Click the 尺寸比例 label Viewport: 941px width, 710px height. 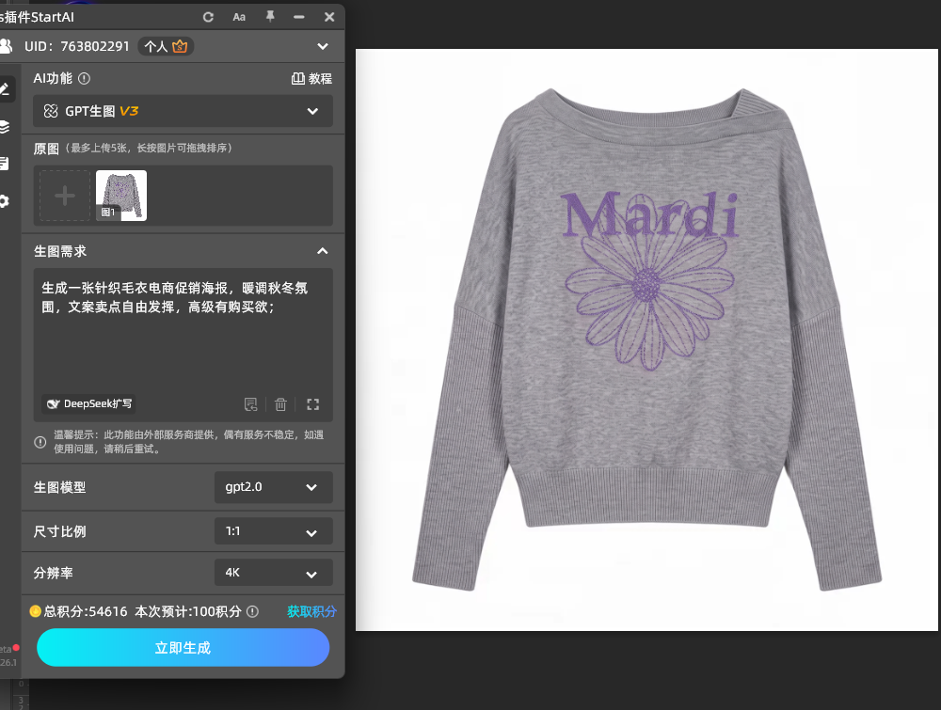click(59, 532)
